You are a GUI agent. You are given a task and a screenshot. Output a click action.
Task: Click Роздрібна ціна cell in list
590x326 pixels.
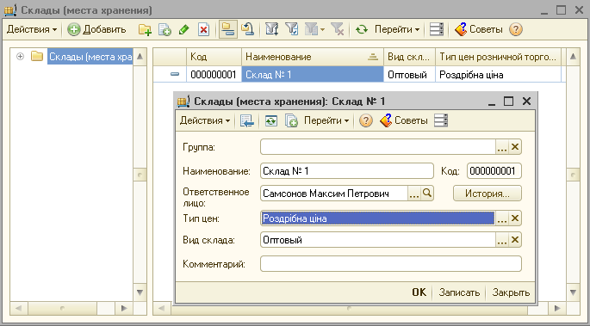(498, 74)
